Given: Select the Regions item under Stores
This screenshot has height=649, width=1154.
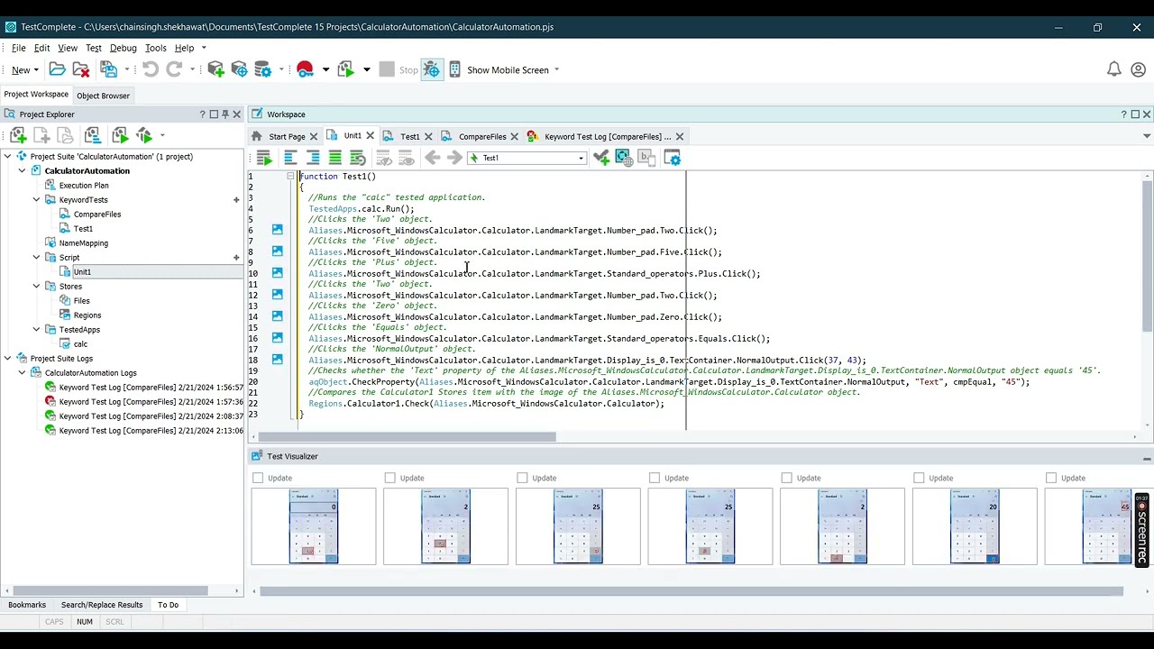Looking at the screenshot, I should tap(87, 315).
